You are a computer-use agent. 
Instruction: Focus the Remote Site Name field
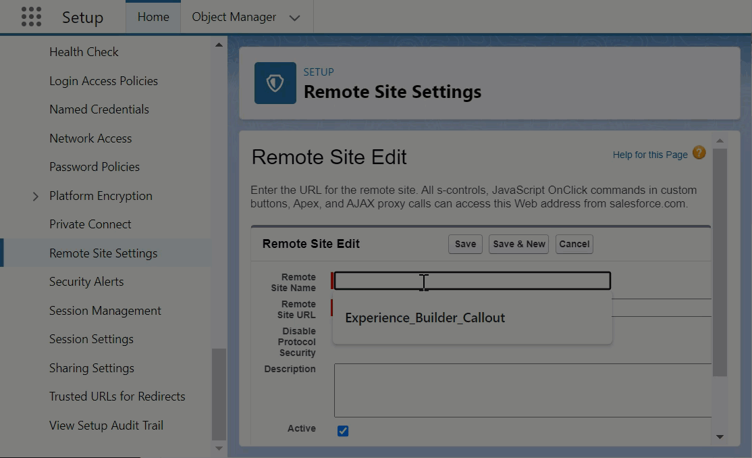click(x=473, y=281)
